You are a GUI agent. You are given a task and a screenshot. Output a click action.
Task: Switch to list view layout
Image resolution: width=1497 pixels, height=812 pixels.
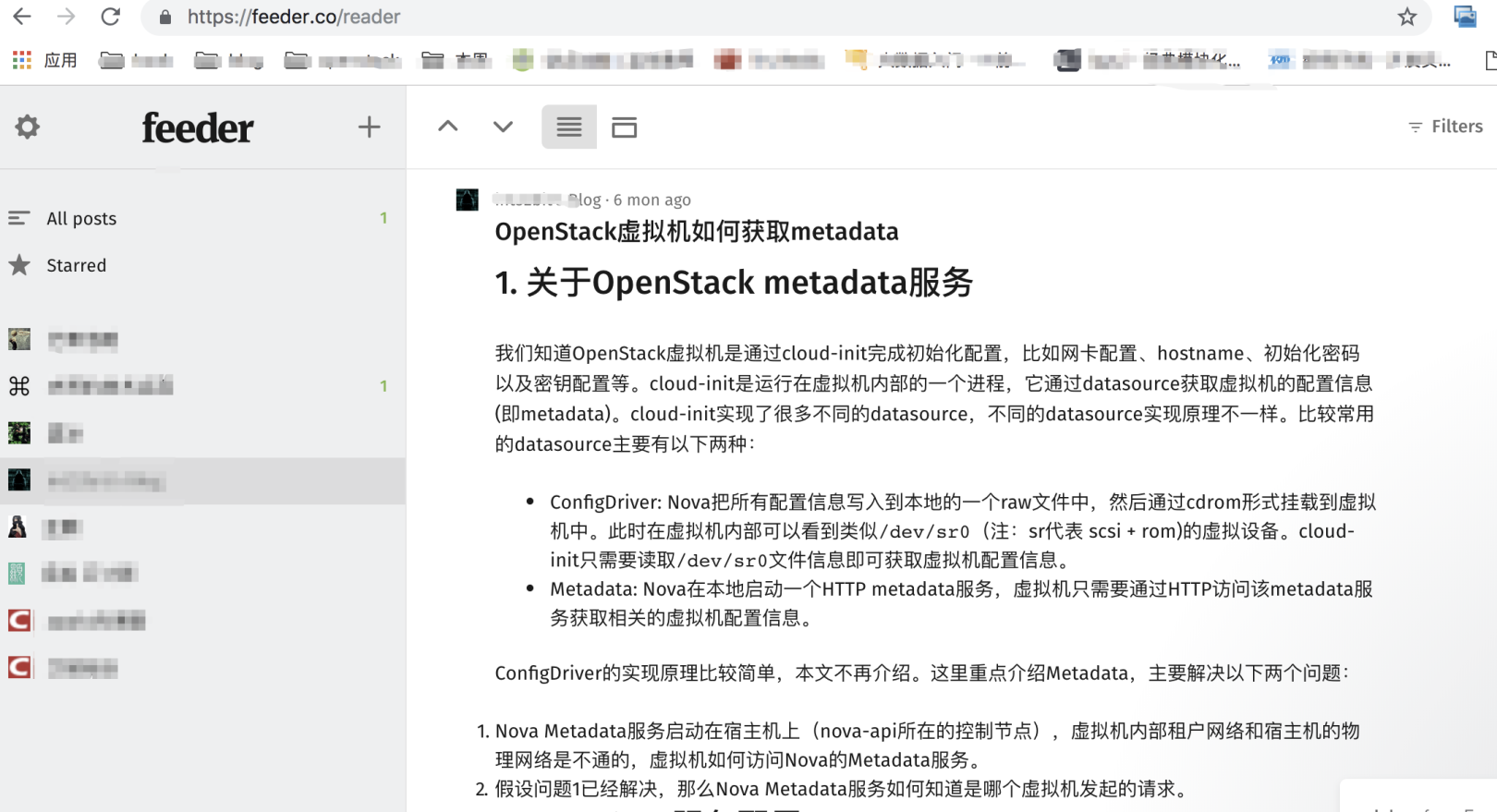point(568,127)
